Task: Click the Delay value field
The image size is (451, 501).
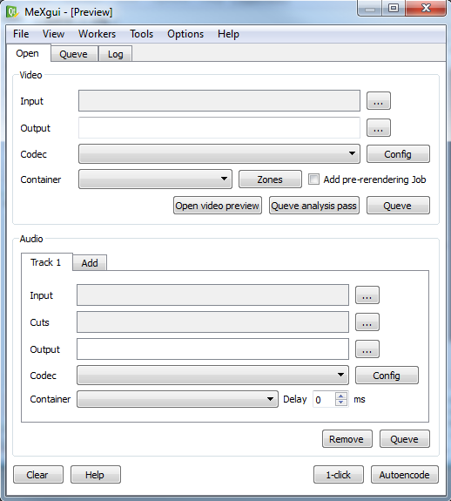Action: [x=324, y=399]
